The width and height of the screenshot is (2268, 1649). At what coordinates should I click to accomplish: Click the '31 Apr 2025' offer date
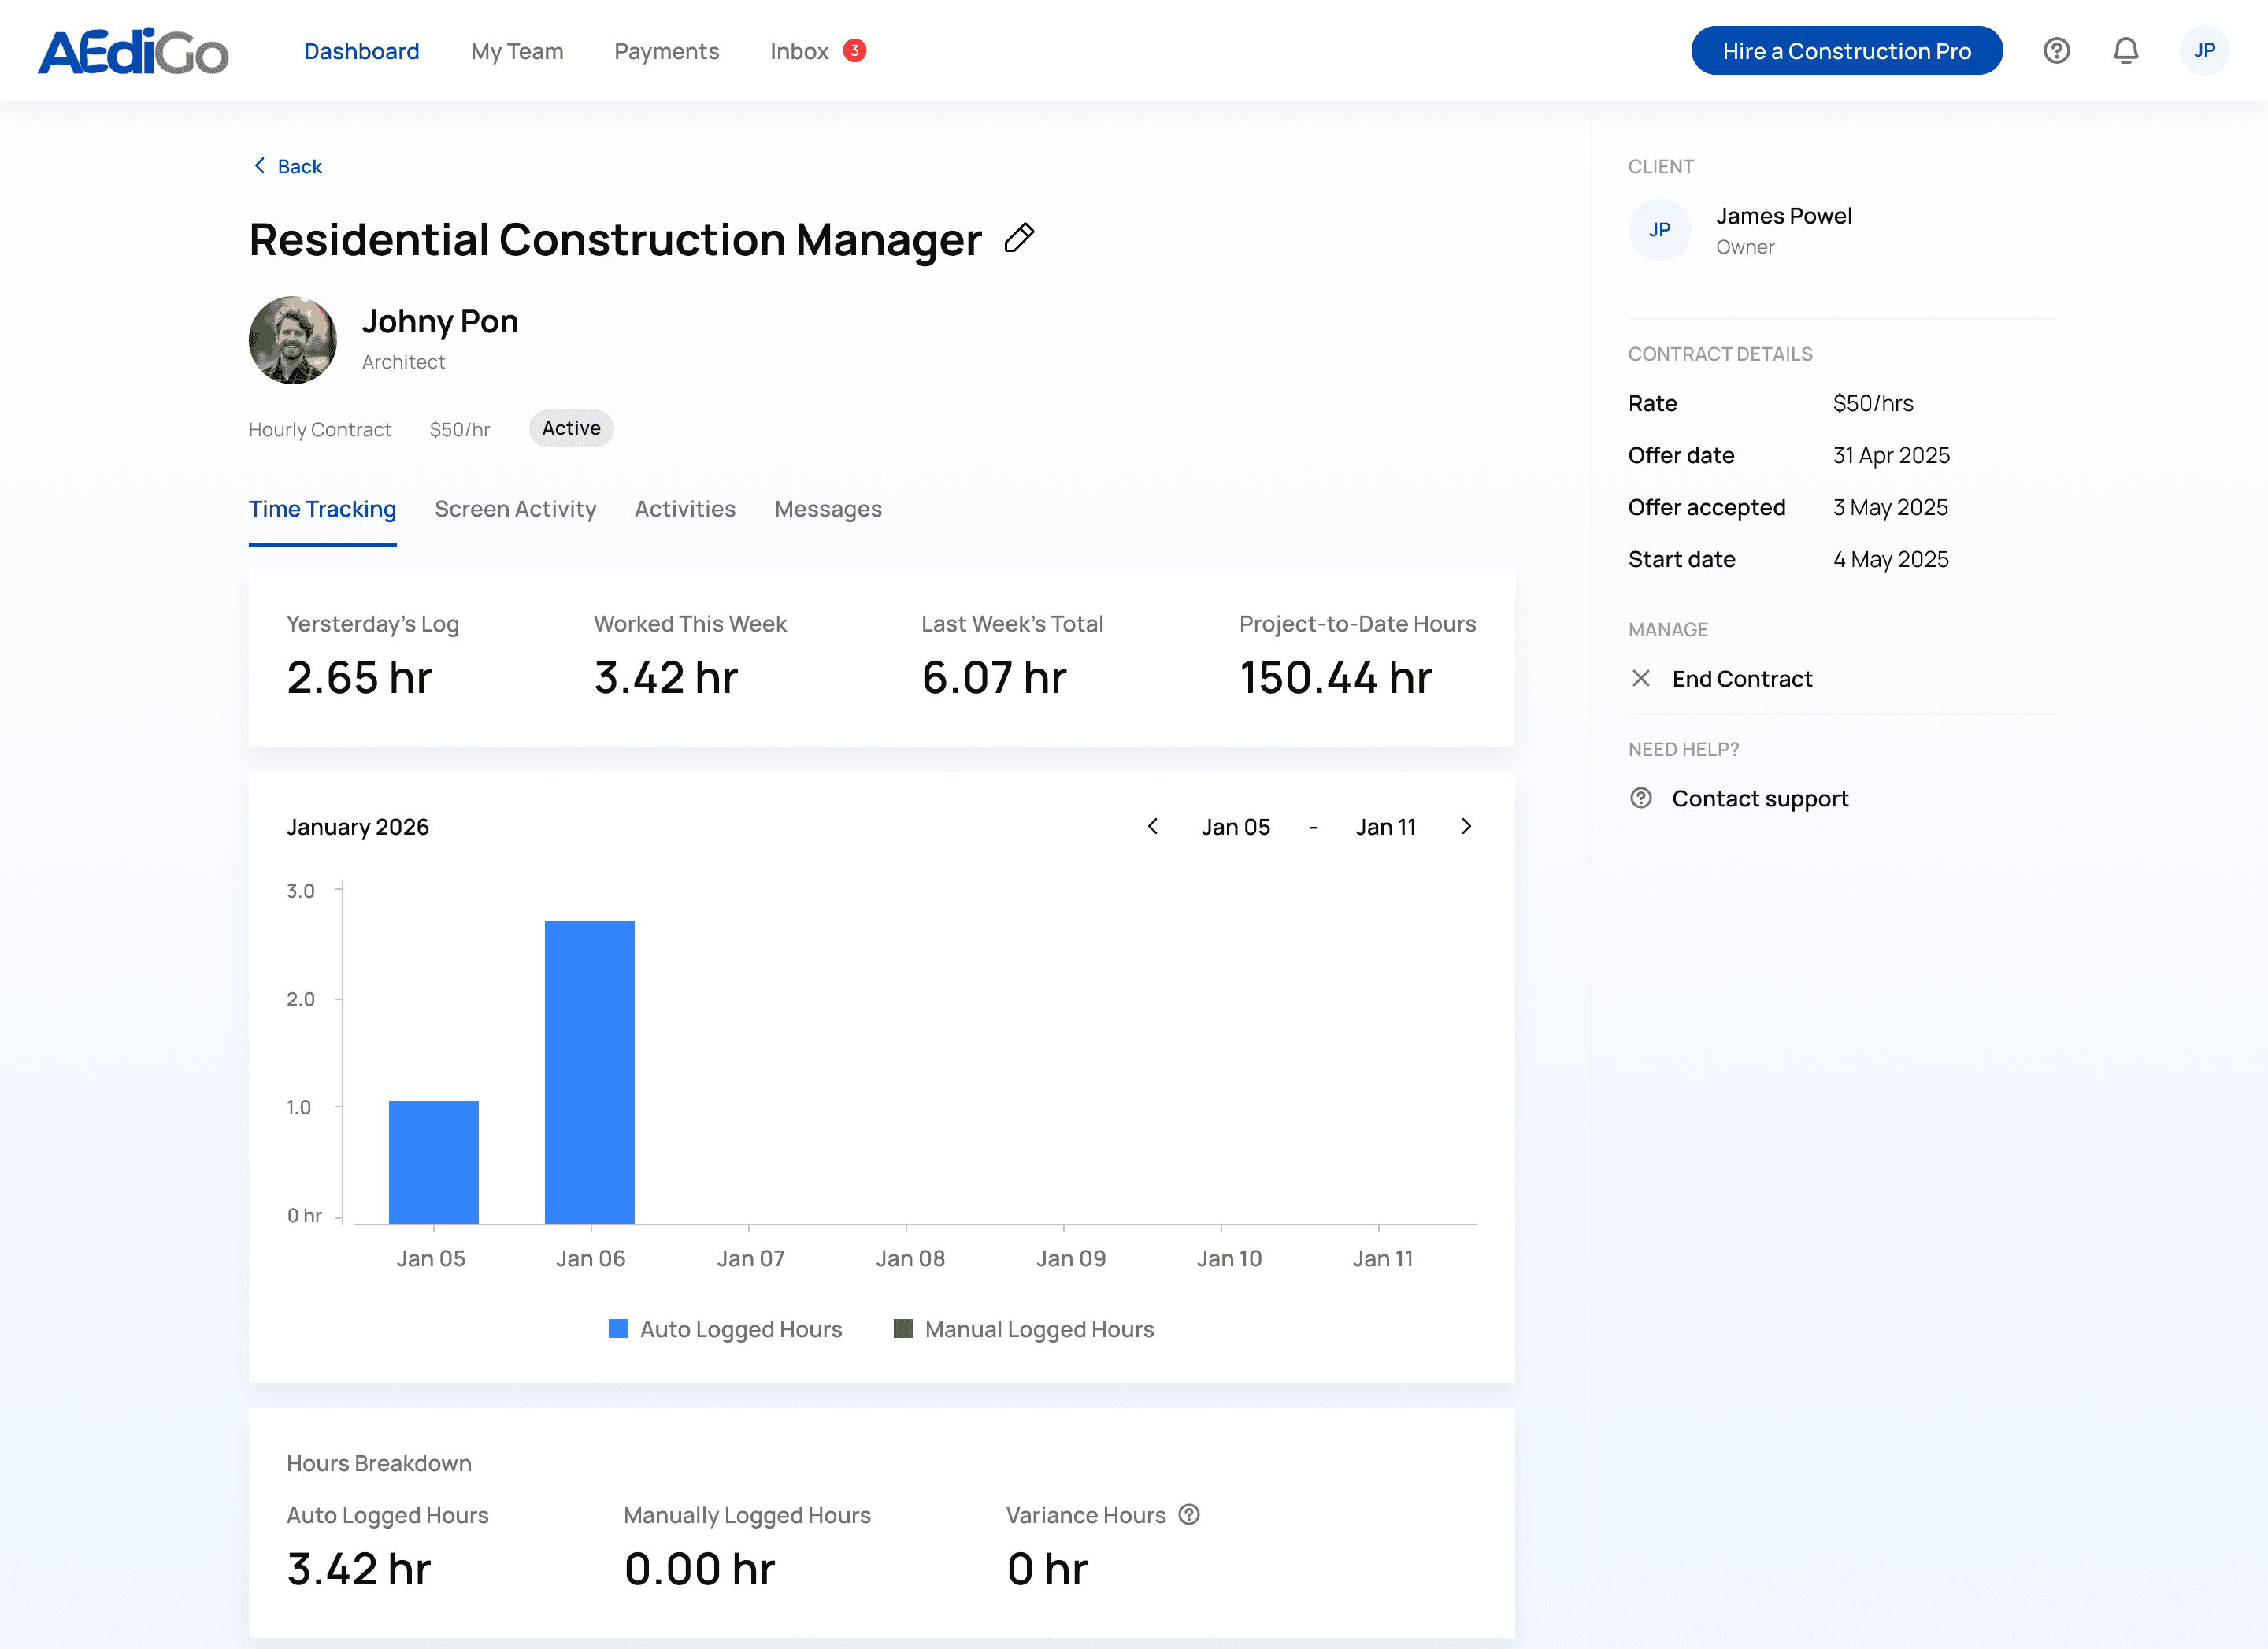(1891, 455)
